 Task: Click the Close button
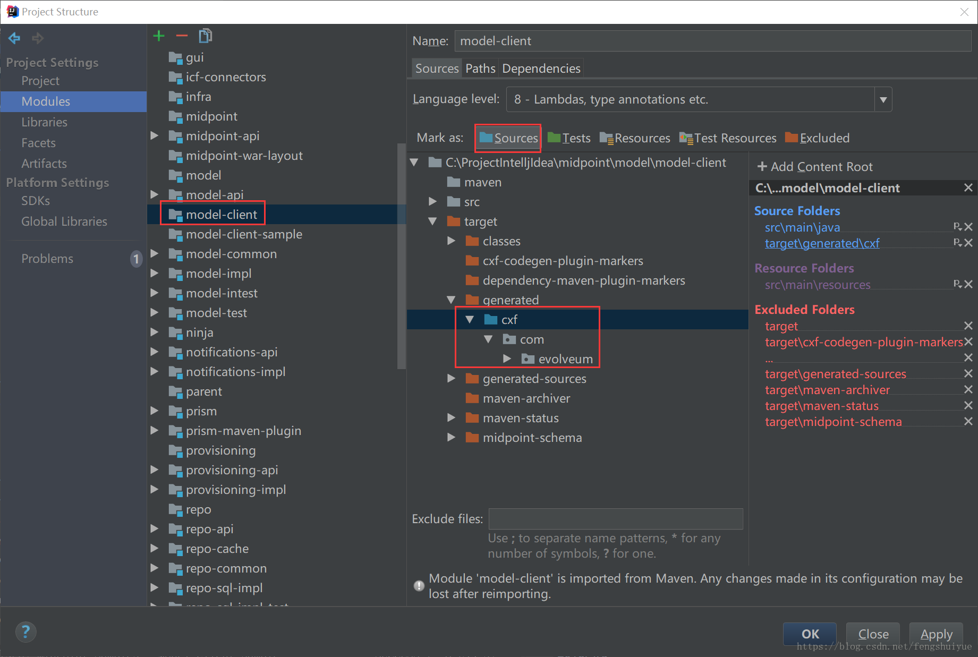pos(873,634)
